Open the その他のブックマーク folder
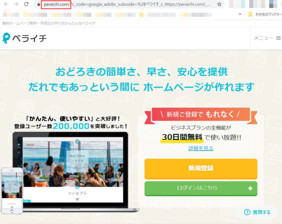The width and height of the screenshot is (282, 224). pos(265,14)
